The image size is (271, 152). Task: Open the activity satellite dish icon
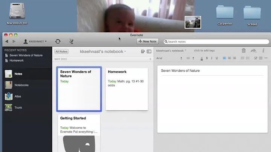pyautogui.click(x=71, y=41)
